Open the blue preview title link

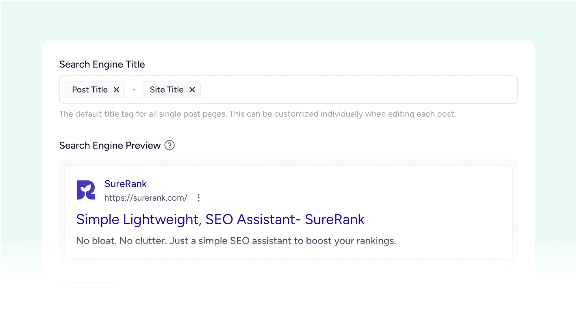pyautogui.click(x=220, y=219)
